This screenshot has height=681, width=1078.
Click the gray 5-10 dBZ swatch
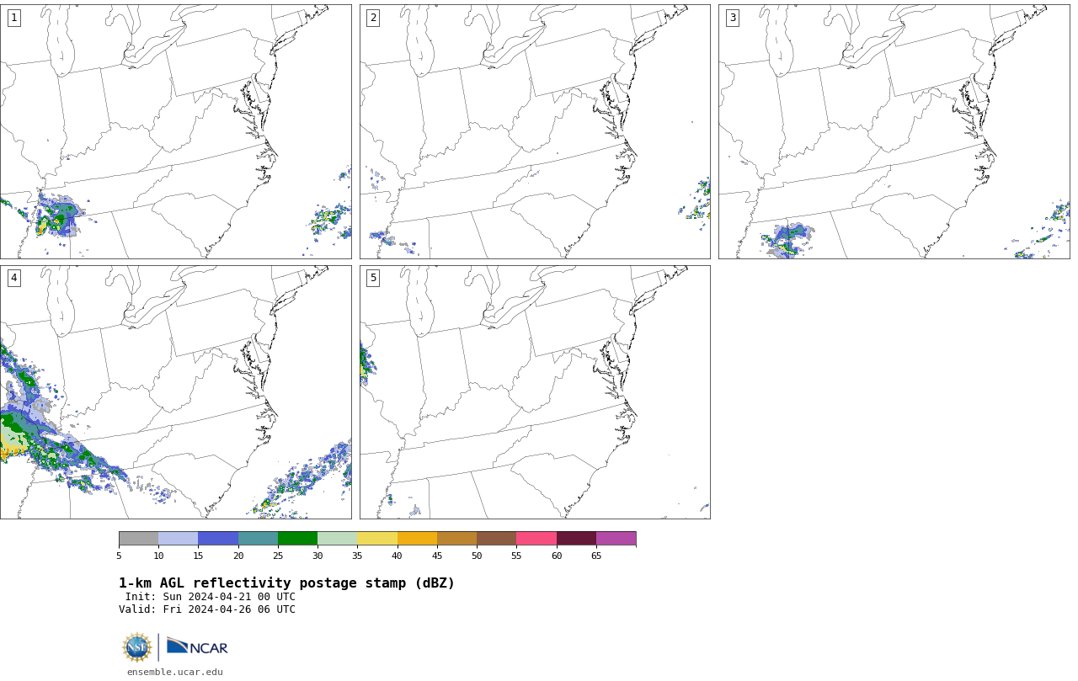pos(138,539)
